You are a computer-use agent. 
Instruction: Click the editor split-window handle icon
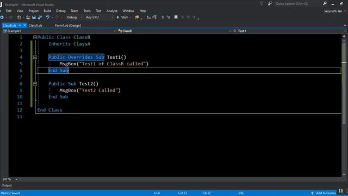tap(344, 36)
